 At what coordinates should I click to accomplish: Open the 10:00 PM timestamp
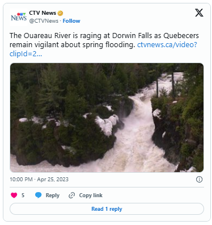pos(21,180)
